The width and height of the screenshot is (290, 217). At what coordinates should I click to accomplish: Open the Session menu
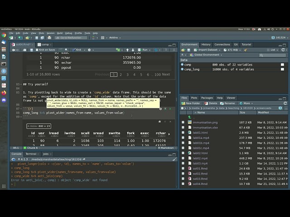tap(50, 33)
